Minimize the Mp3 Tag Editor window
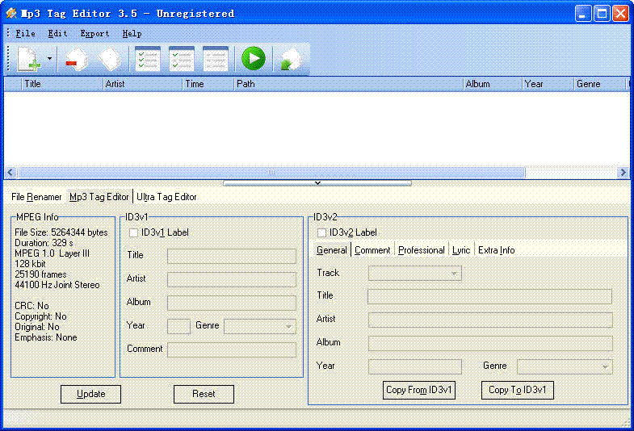Image resolution: width=634 pixels, height=431 pixels. pyautogui.click(x=582, y=14)
